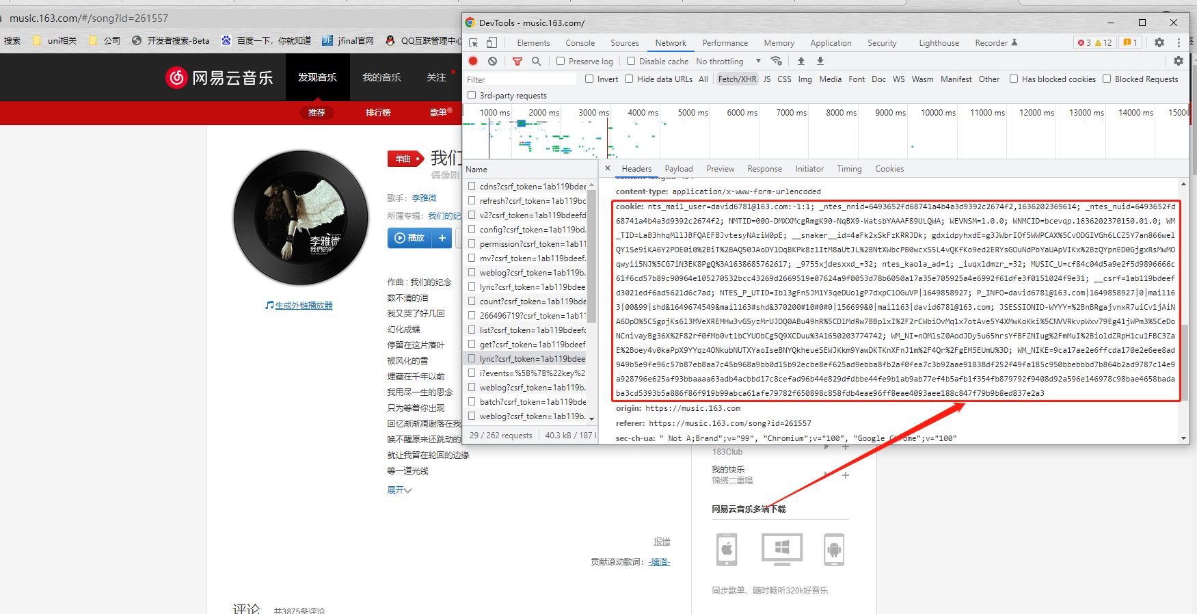Open 排行榜 sub navigation
Screen dimensions: 1197x614
coord(378,112)
